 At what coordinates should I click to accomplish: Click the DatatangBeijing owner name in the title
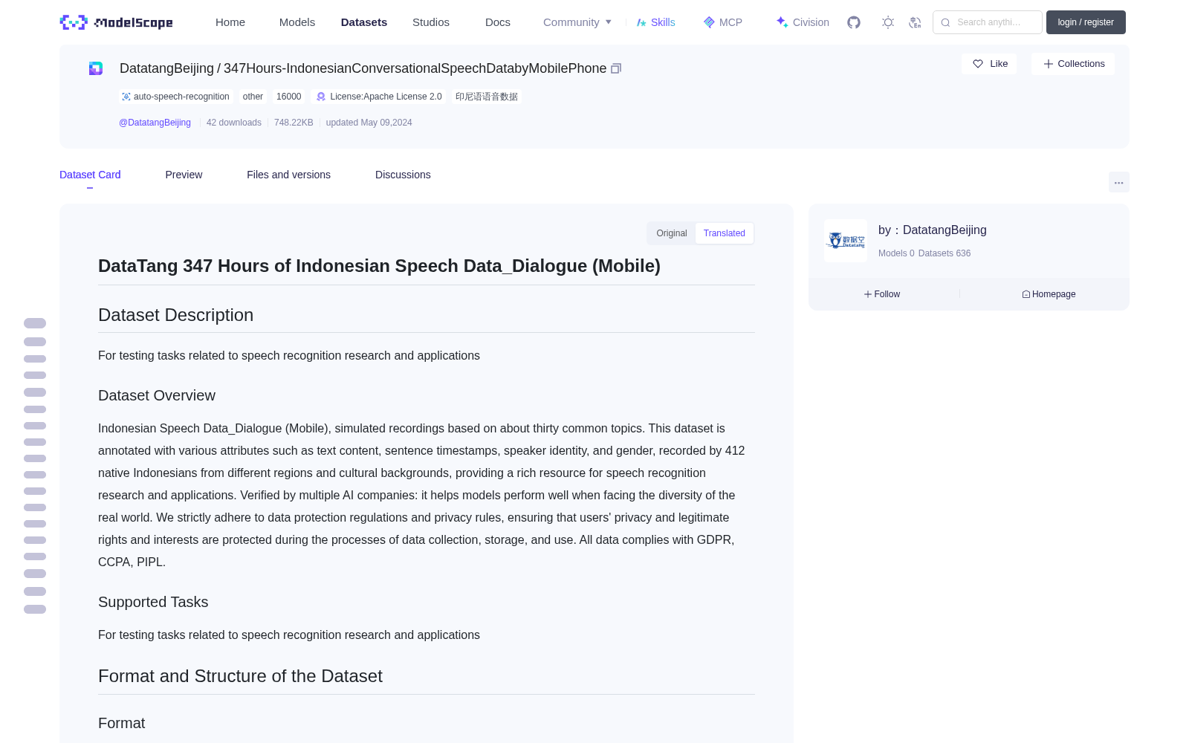(x=166, y=68)
